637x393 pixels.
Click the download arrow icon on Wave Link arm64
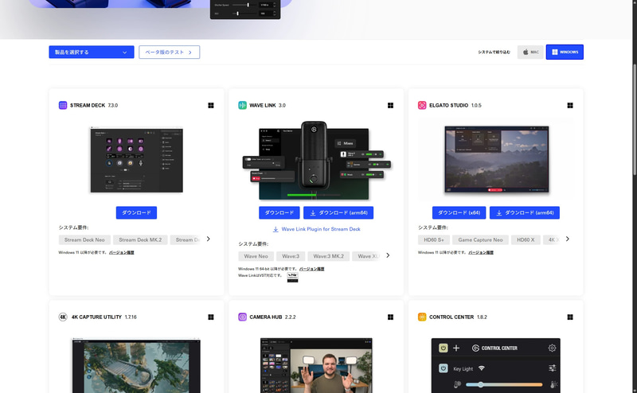pyautogui.click(x=313, y=212)
